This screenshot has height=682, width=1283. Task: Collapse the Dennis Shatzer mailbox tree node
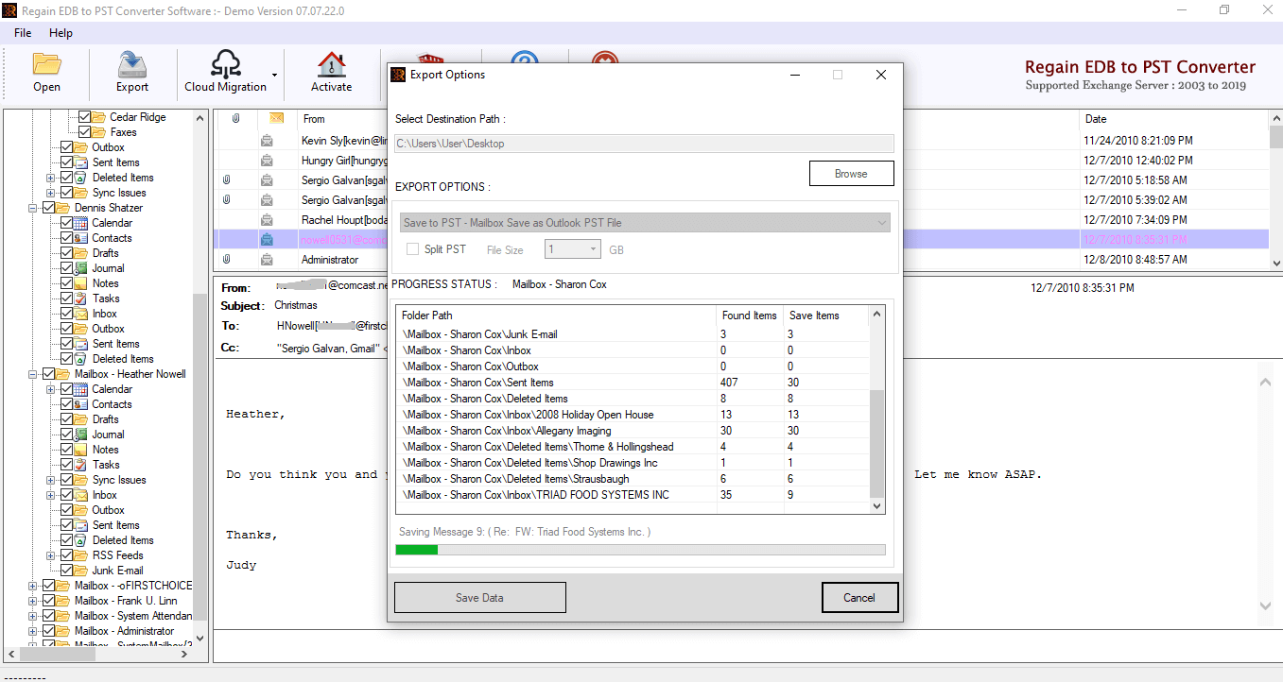[33, 208]
